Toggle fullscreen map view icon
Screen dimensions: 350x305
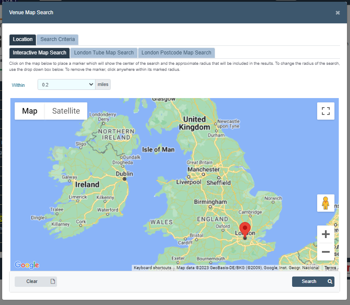click(x=326, y=111)
